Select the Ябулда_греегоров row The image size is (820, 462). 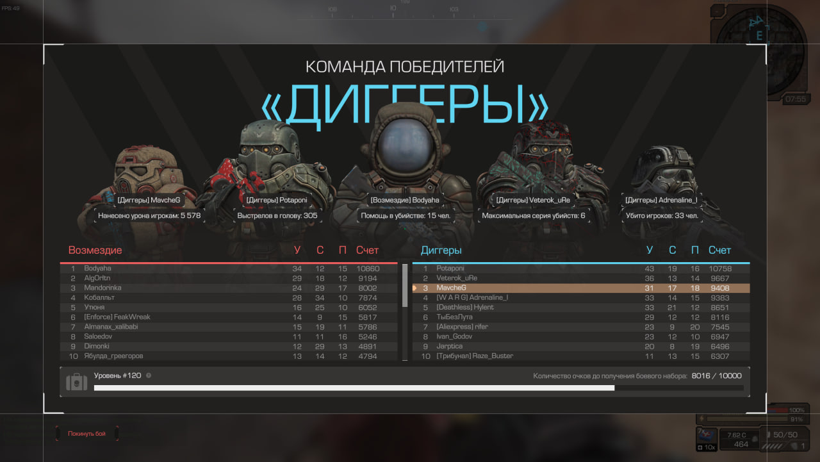coord(229,356)
